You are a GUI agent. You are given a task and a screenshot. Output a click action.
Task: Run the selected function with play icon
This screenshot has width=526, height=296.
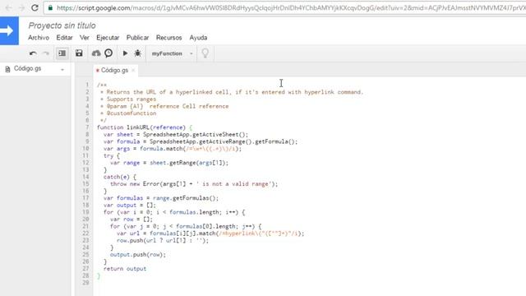tap(125, 53)
